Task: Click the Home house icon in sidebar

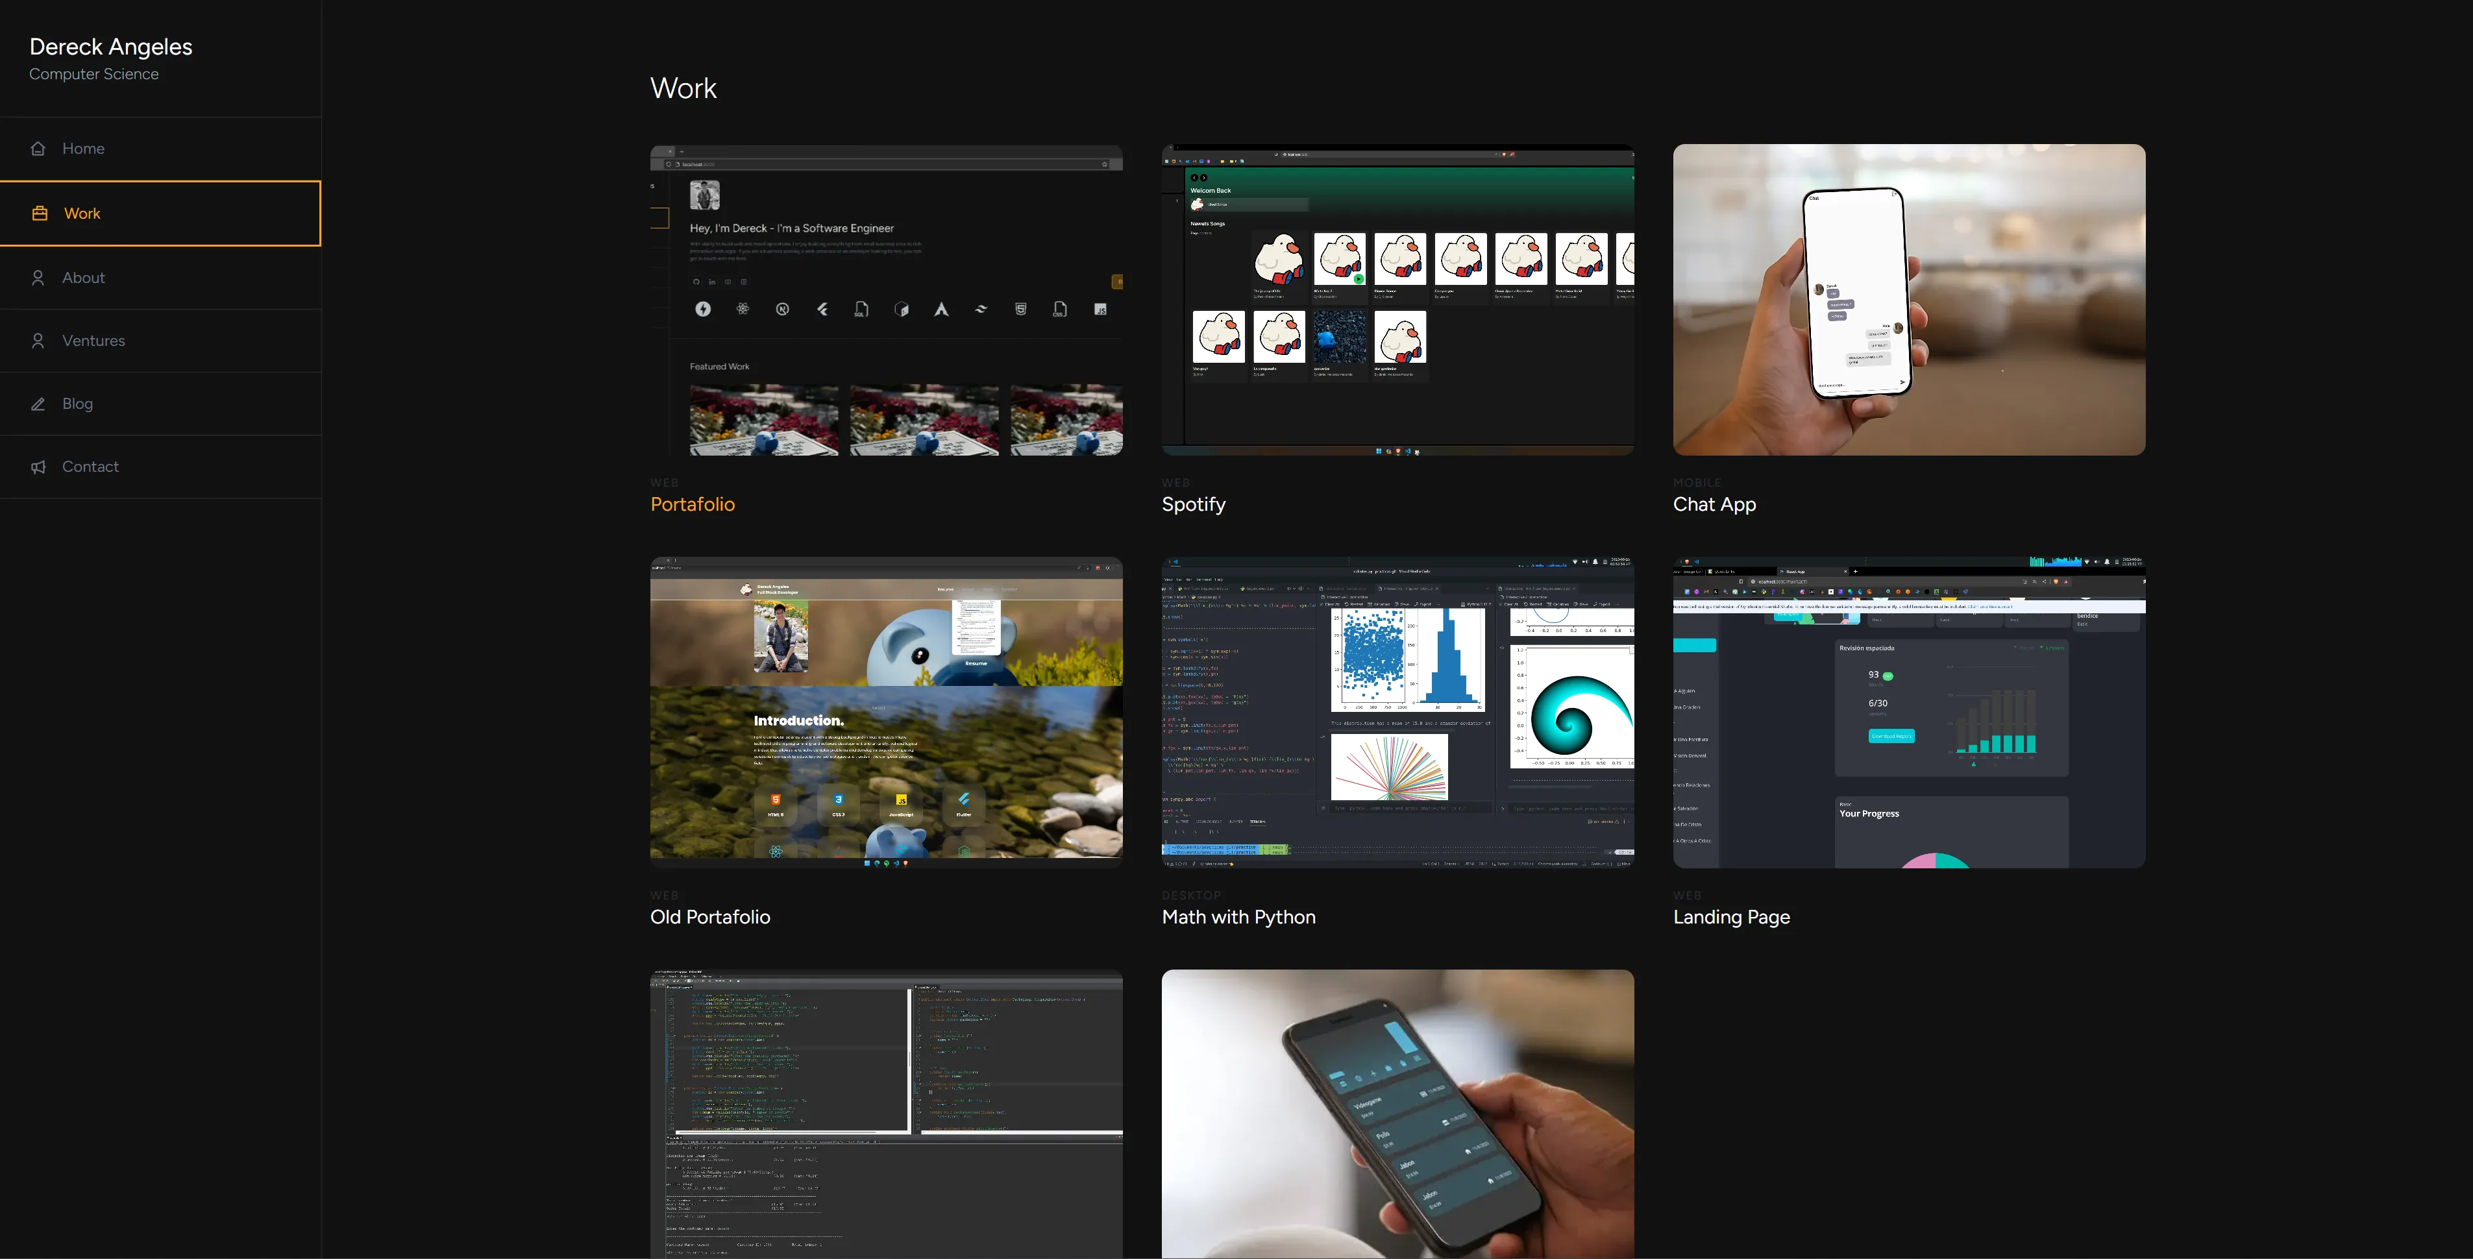Action: (38, 149)
